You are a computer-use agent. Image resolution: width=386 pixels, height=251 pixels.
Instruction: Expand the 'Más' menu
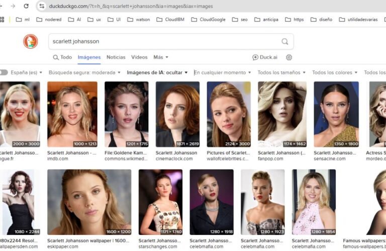(x=161, y=57)
